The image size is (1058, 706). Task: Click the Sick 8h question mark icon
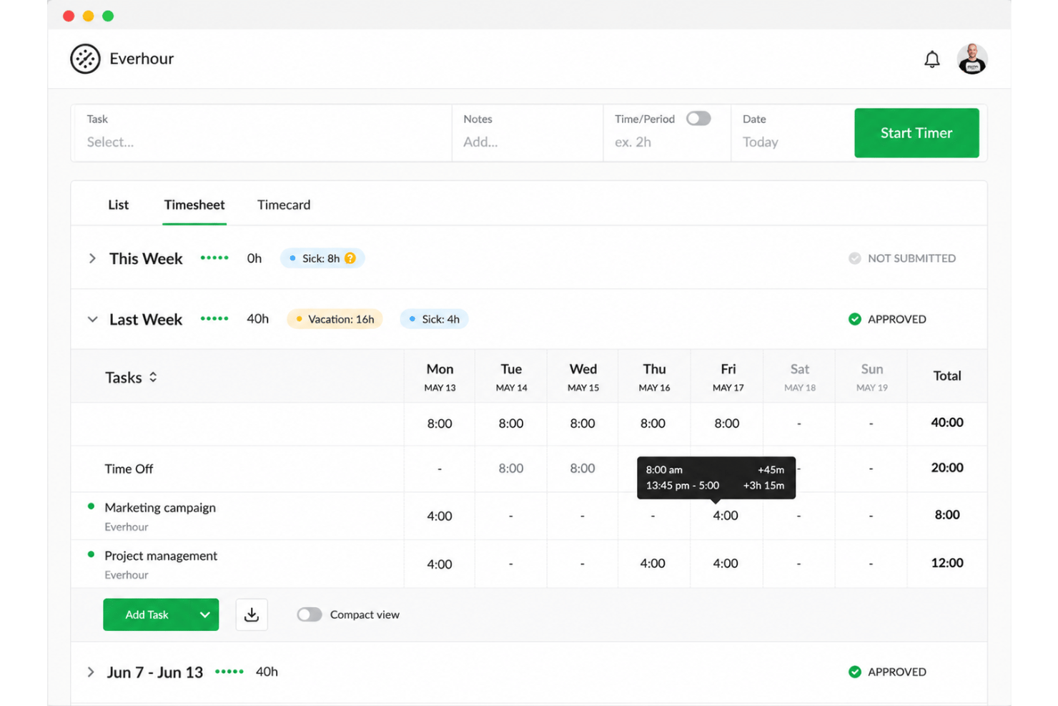tap(350, 258)
